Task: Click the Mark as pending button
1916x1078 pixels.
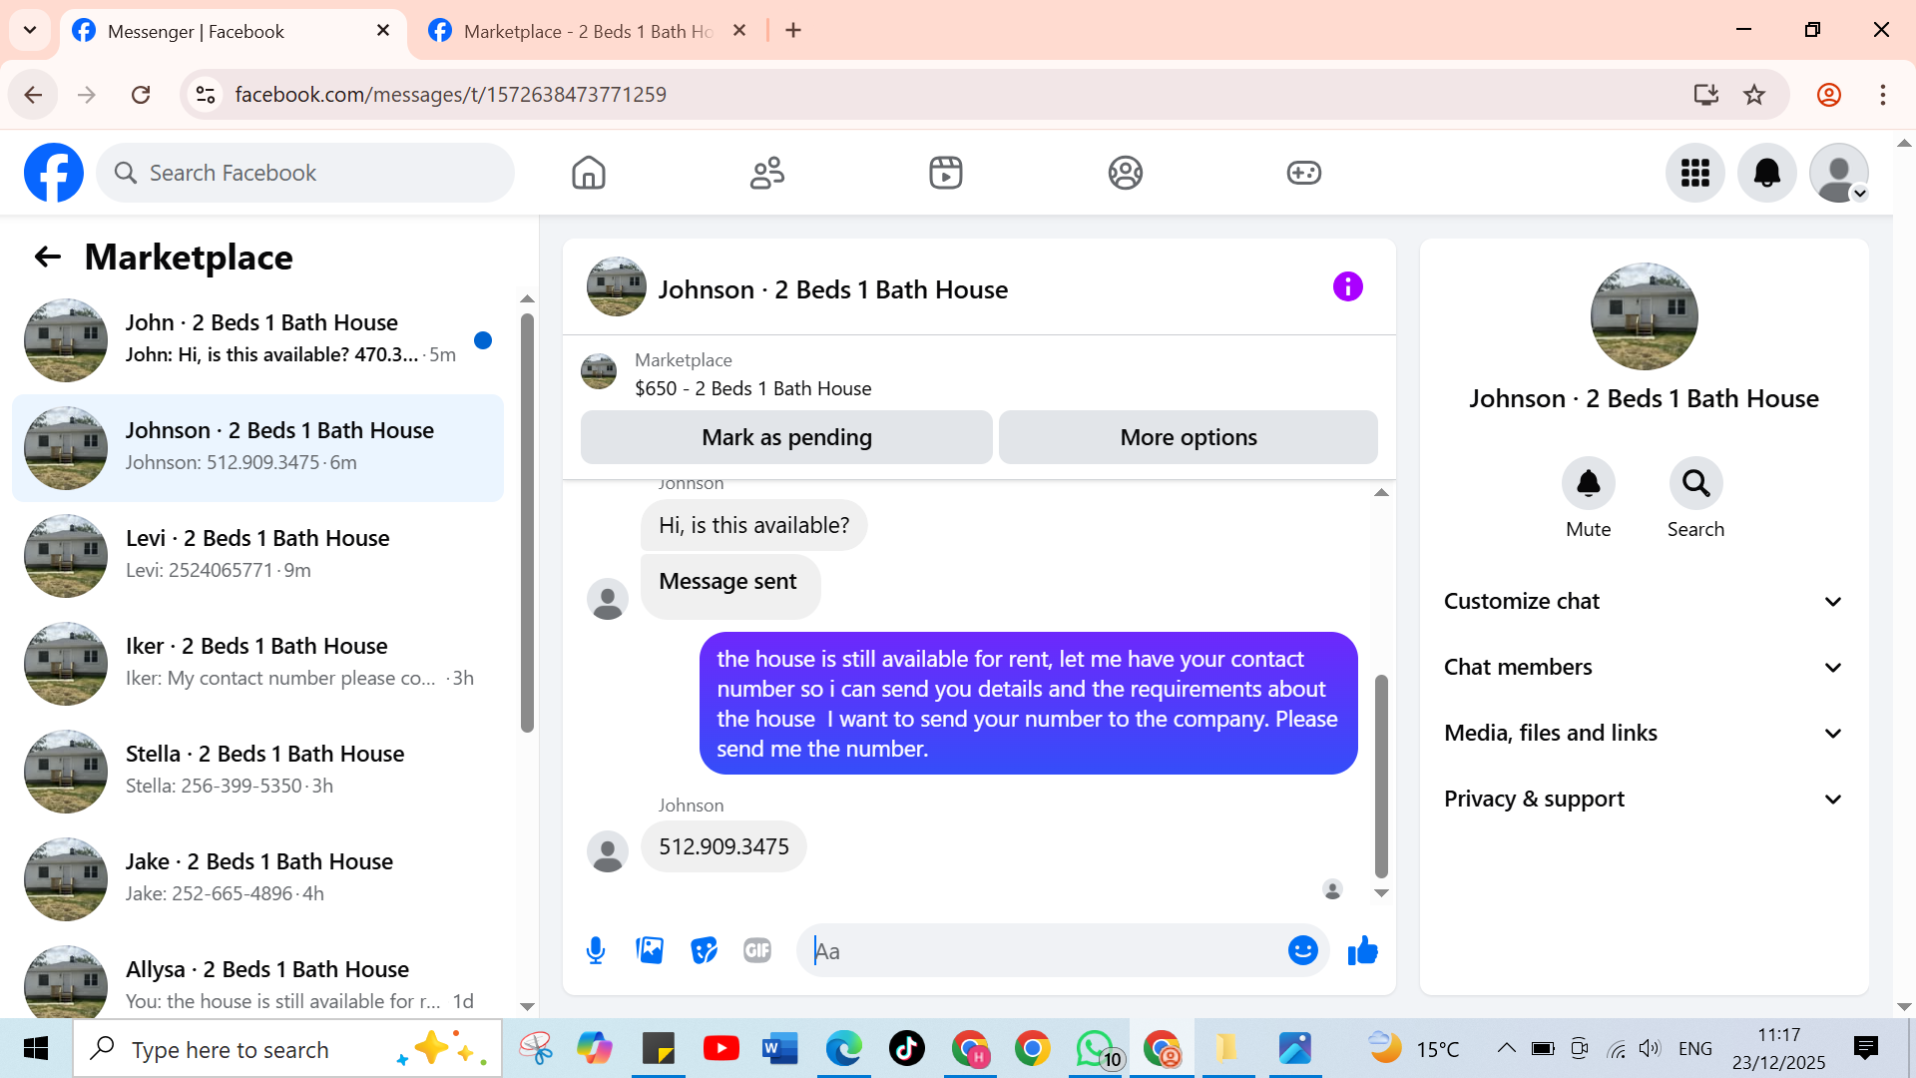Action: [786, 437]
